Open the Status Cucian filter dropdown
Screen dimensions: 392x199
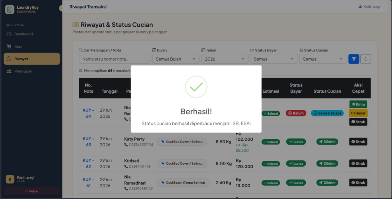tap(323, 59)
